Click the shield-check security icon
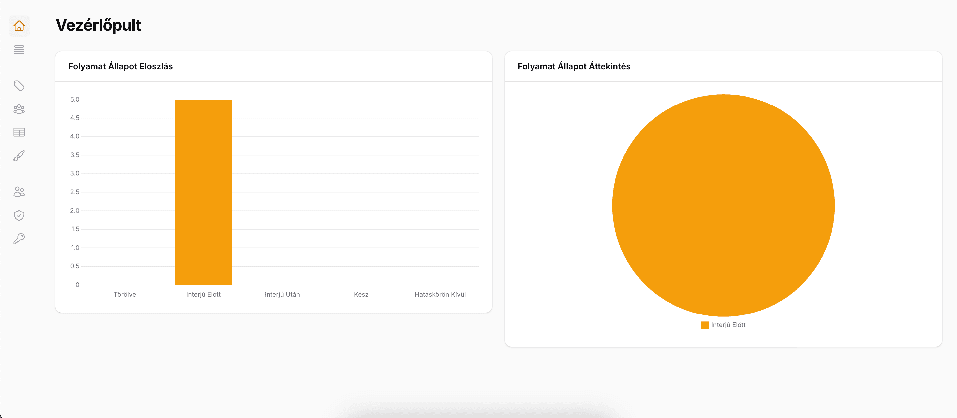957x418 pixels. tap(19, 215)
